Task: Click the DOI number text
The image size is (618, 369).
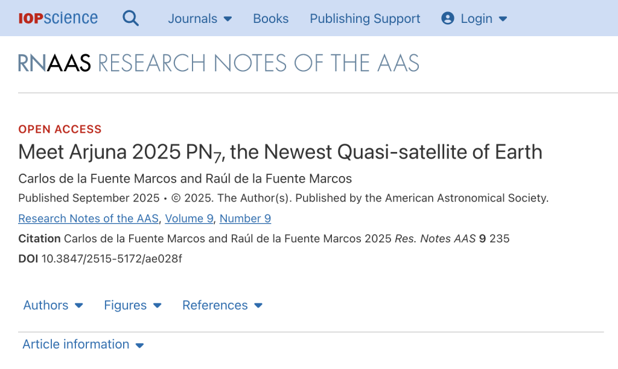Action: (111, 259)
